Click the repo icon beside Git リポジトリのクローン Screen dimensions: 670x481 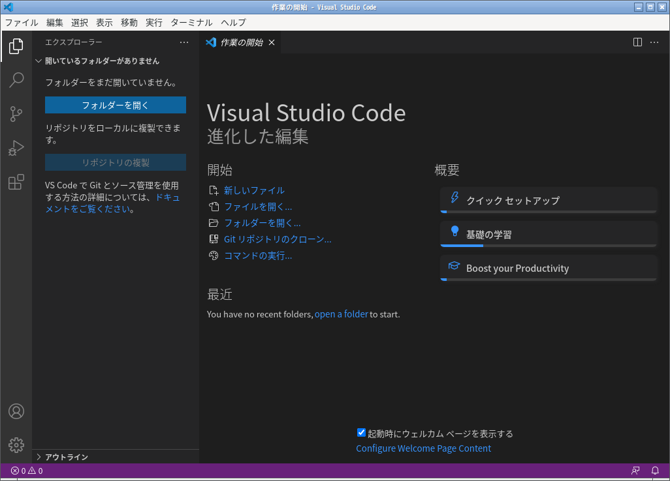(214, 239)
